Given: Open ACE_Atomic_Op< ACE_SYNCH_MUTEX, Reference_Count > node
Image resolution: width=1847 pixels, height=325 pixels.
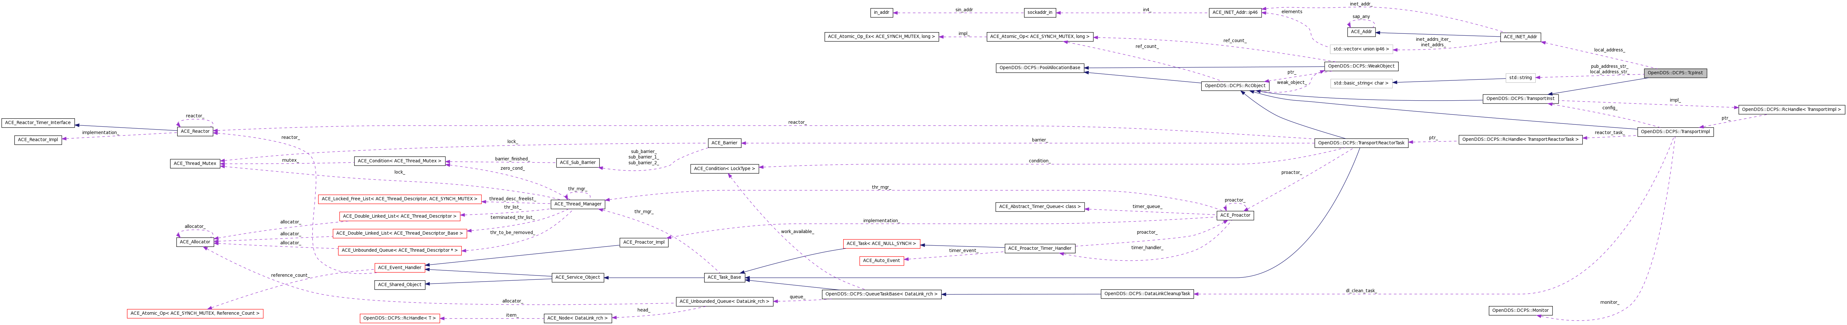Looking at the screenshot, I should point(195,313).
